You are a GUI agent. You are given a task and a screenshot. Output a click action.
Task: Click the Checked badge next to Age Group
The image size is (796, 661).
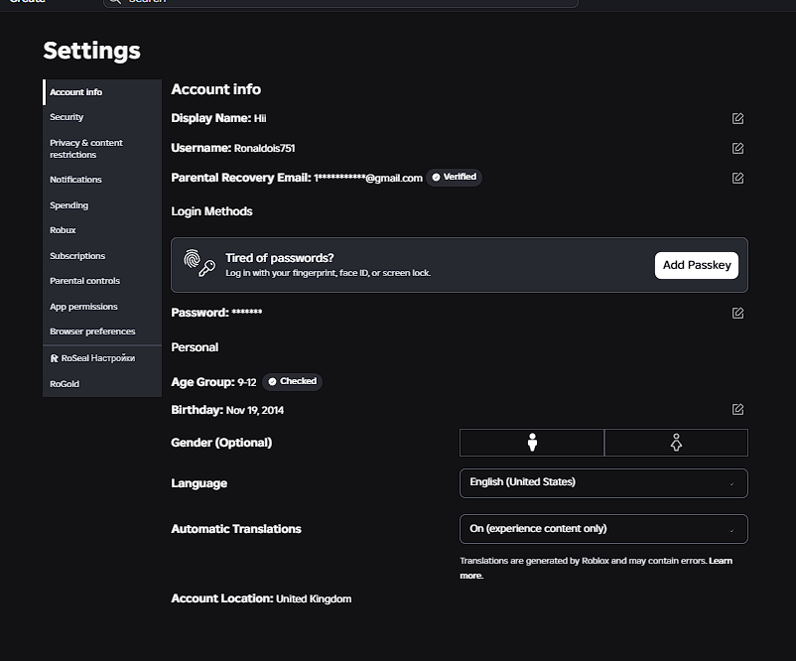coord(292,381)
